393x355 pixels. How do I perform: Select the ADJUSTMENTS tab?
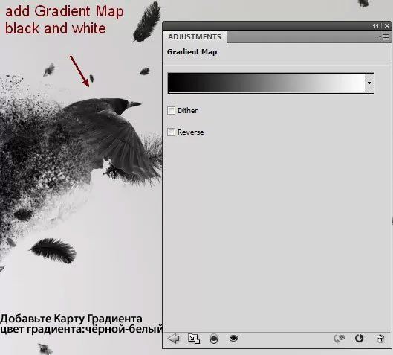(x=195, y=37)
